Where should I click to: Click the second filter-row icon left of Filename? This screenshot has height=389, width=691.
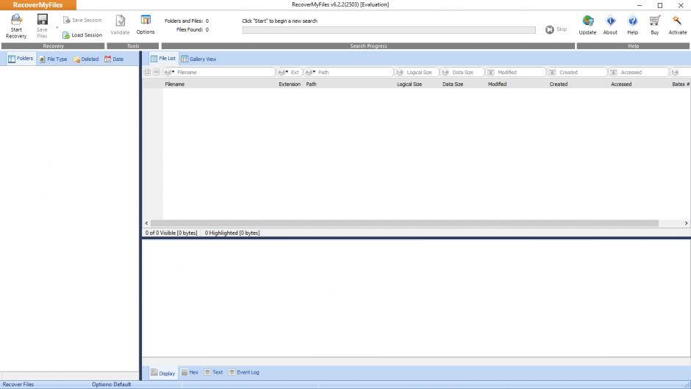click(156, 72)
